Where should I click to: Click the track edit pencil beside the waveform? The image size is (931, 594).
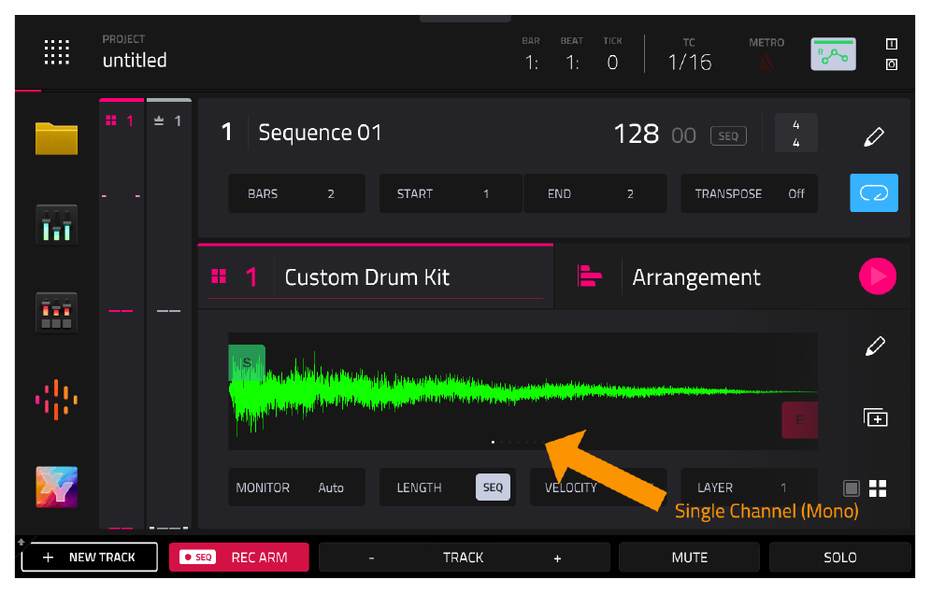coord(875,346)
